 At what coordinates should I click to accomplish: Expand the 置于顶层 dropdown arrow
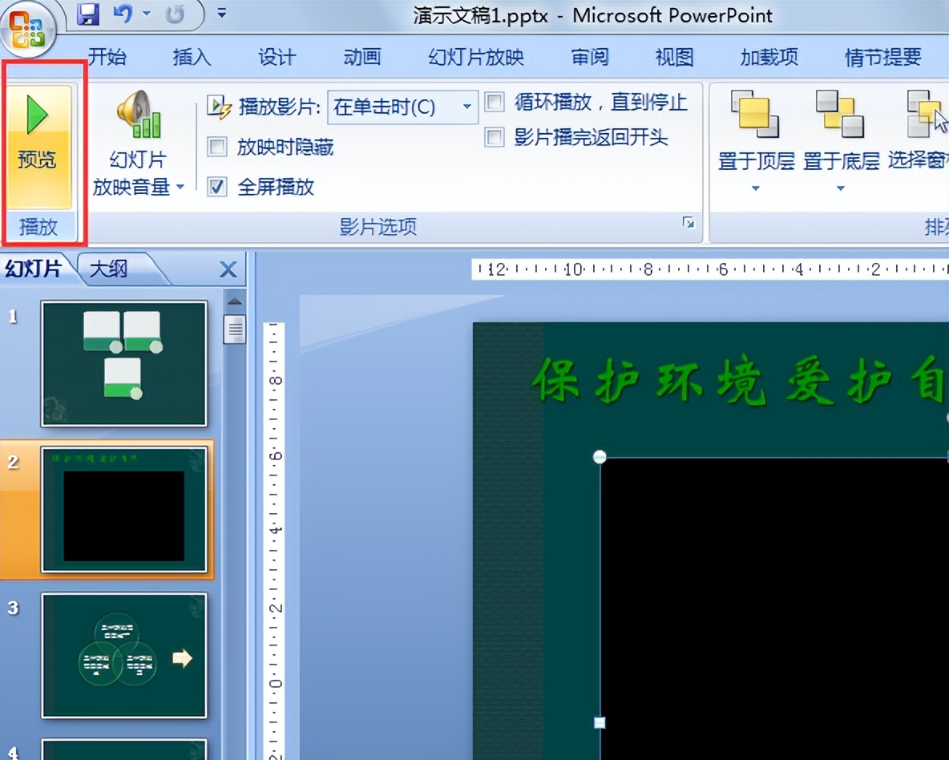click(755, 188)
